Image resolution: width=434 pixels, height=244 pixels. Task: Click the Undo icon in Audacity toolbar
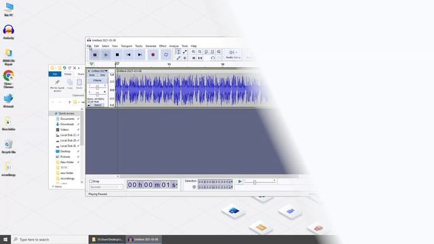point(212,58)
